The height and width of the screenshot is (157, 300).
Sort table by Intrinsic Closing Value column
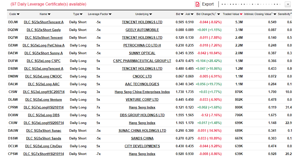[x=260, y=14]
